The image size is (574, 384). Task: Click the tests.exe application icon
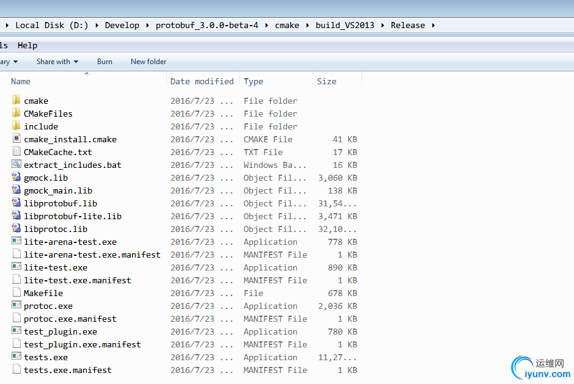pyautogui.click(x=16, y=356)
